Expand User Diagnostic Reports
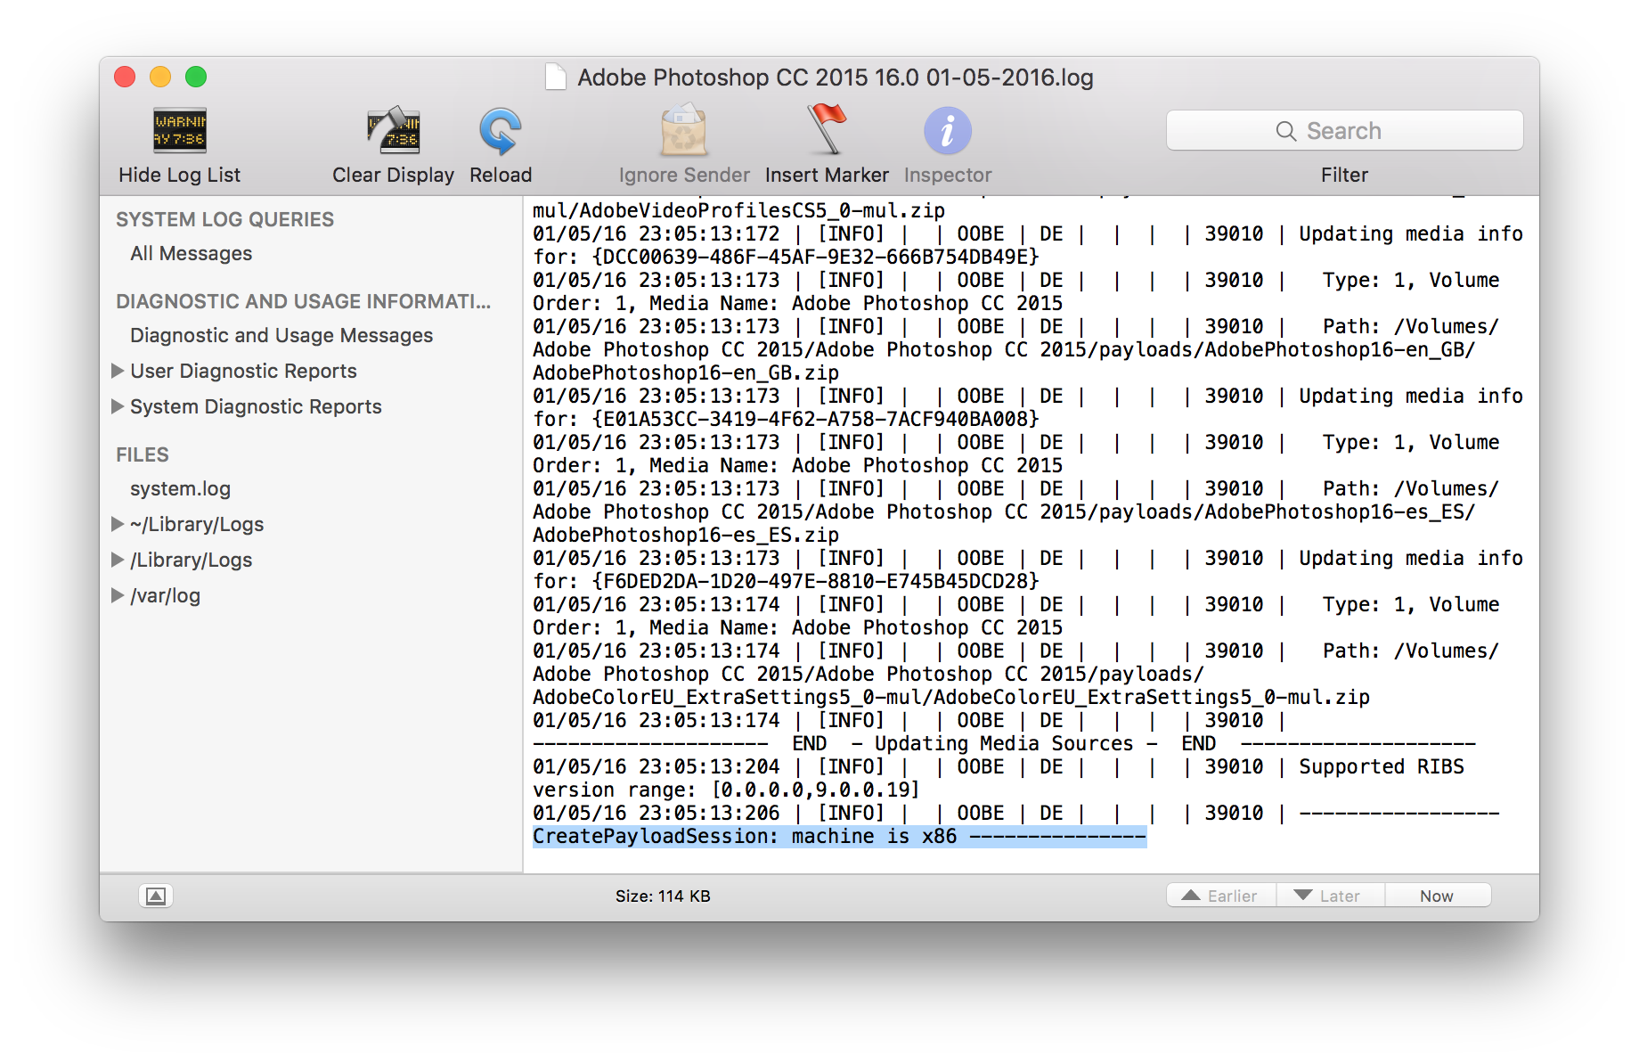 [118, 371]
